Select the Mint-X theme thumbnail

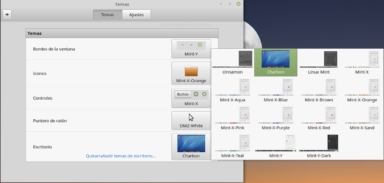coord(362,62)
